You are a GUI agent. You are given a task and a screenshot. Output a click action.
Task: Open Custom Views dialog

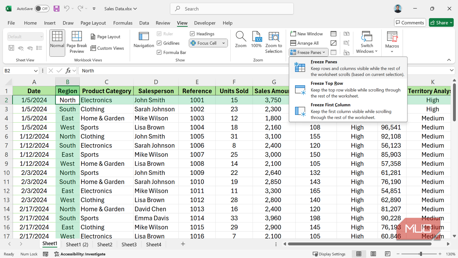(107, 48)
